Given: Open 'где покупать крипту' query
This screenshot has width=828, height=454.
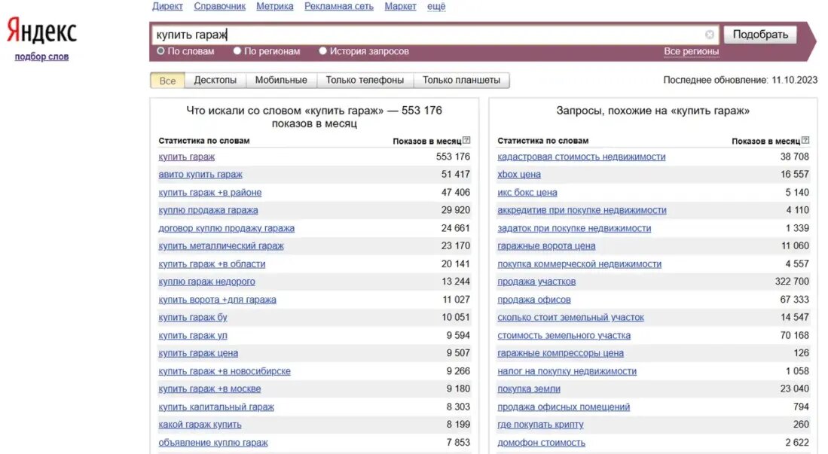Looking at the screenshot, I should coord(540,425).
